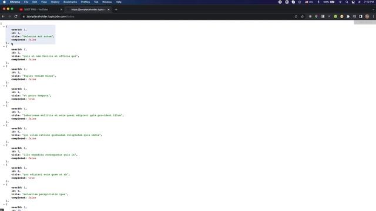Click the title "fugiat veniam minus"
The image size is (376, 211).
point(38,76)
